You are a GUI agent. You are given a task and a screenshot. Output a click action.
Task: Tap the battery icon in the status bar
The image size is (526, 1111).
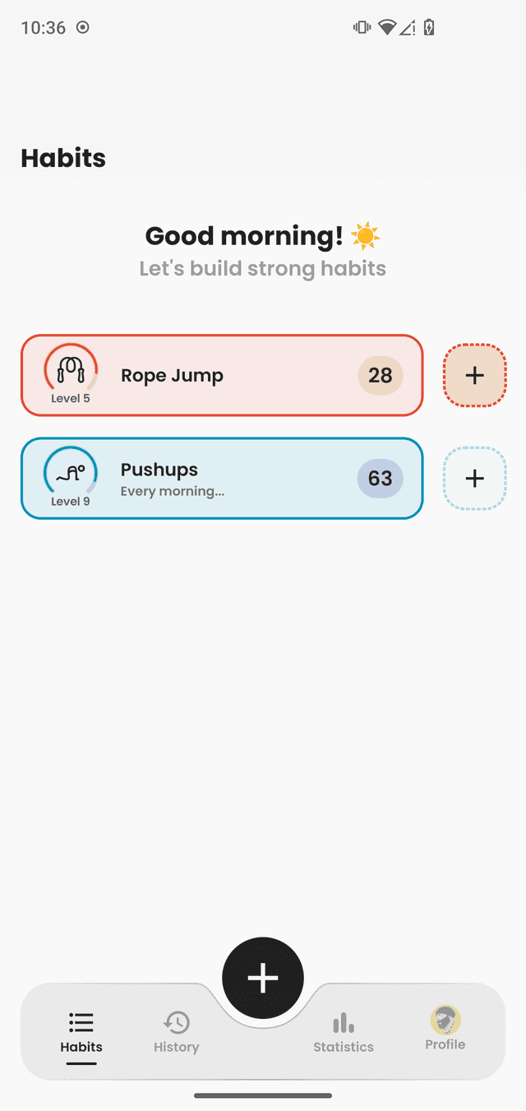point(429,28)
